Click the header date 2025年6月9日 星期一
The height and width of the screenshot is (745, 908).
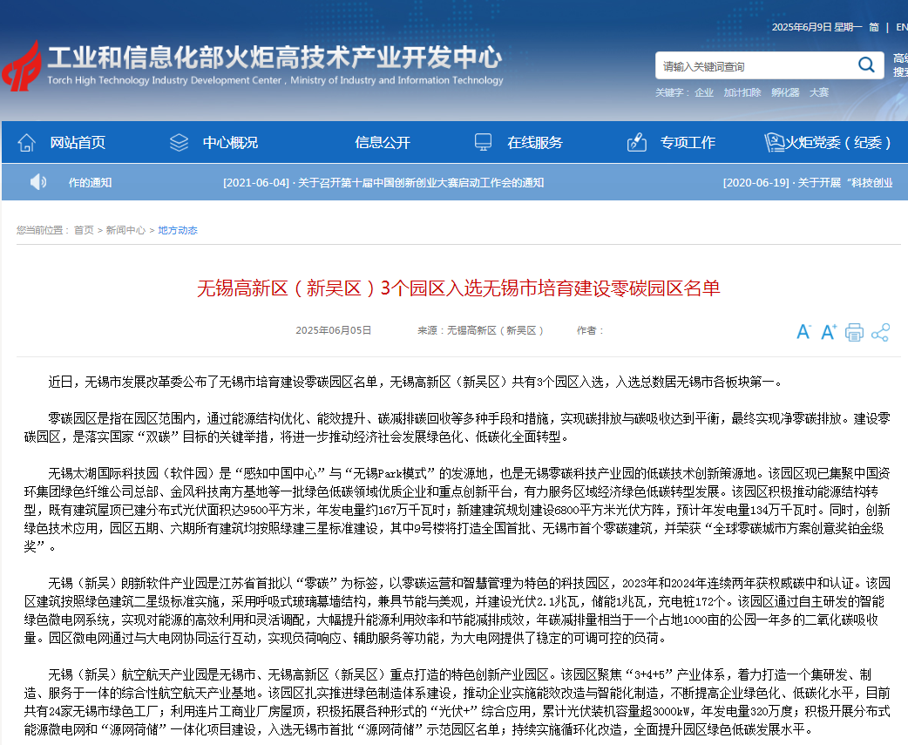tap(817, 27)
